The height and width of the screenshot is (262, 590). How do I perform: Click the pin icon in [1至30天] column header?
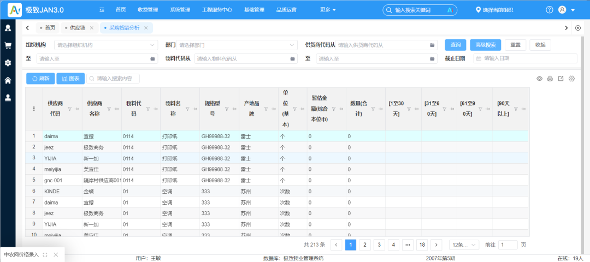[416, 109]
